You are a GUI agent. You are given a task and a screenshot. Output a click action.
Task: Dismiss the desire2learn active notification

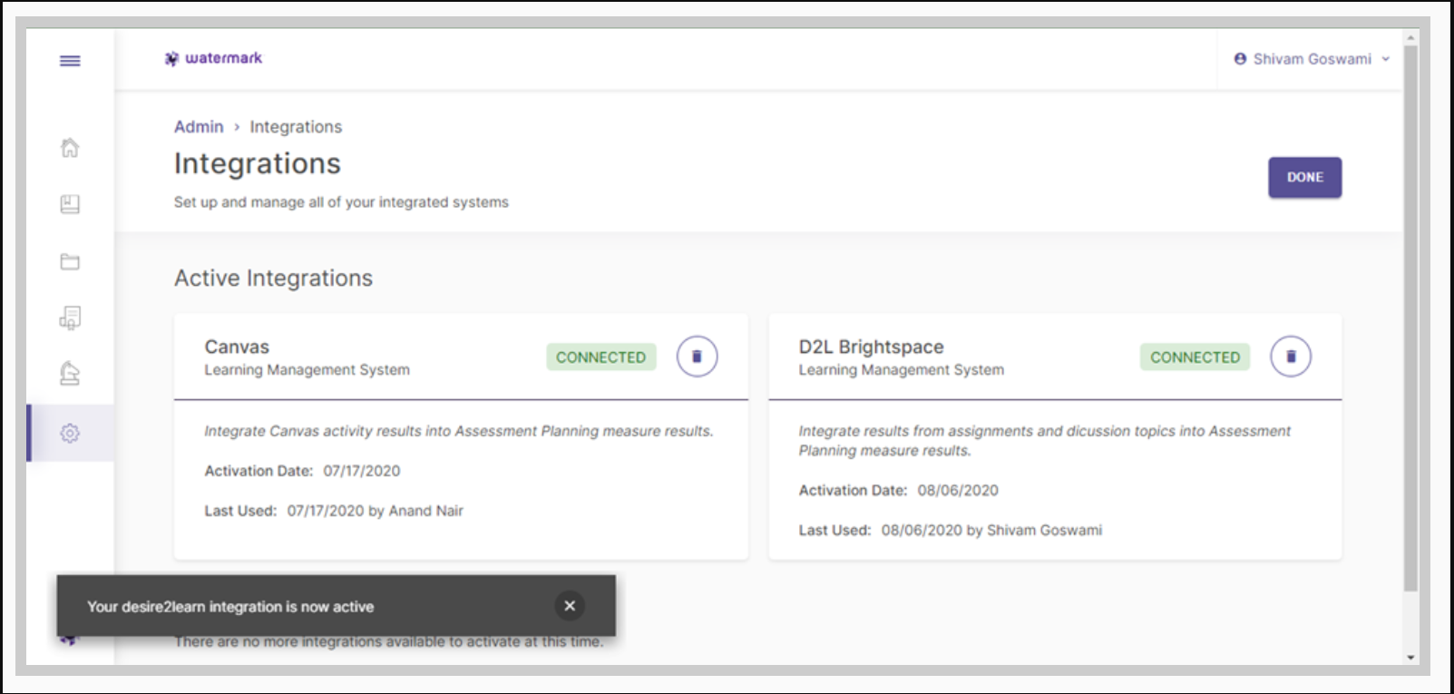point(570,606)
